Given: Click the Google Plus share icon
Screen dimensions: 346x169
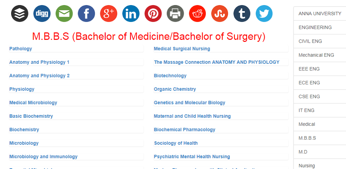Looking at the screenshot, I should (x=108, y=14).
